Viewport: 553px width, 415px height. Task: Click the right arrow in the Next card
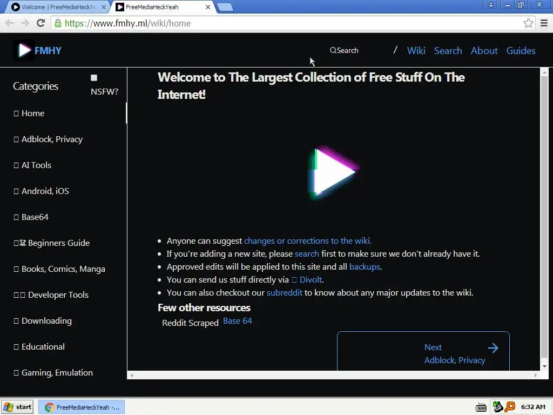pos(493,348)
